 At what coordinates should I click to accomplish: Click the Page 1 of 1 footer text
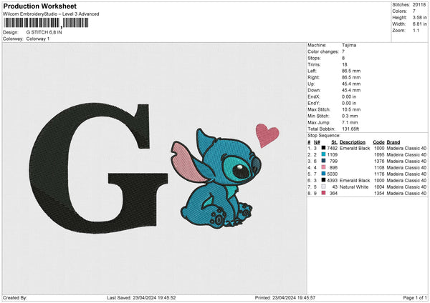pos(414,298)
